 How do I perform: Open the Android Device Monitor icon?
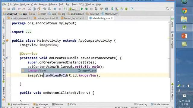[126, 9]
